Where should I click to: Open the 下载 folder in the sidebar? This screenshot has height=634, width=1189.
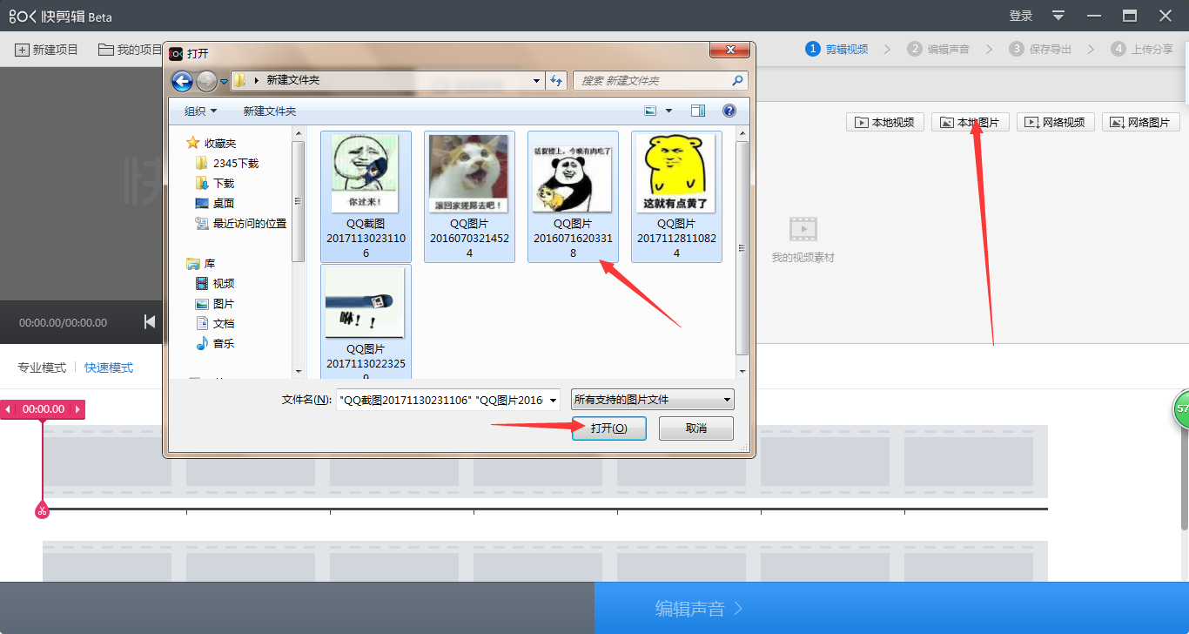pyautogui.click(x=215, y=183)
